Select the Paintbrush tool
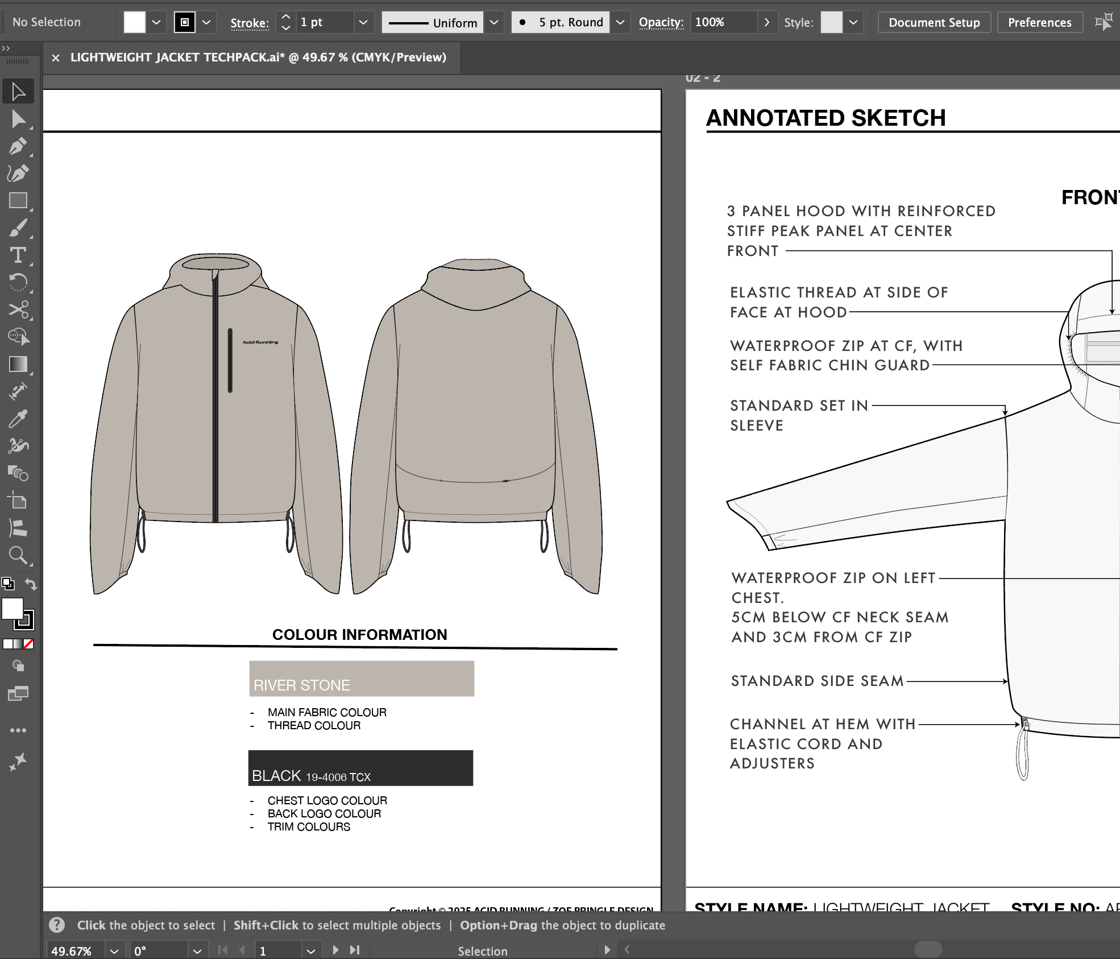Screen dimensions: 1120x959 (x=18, y=228)
